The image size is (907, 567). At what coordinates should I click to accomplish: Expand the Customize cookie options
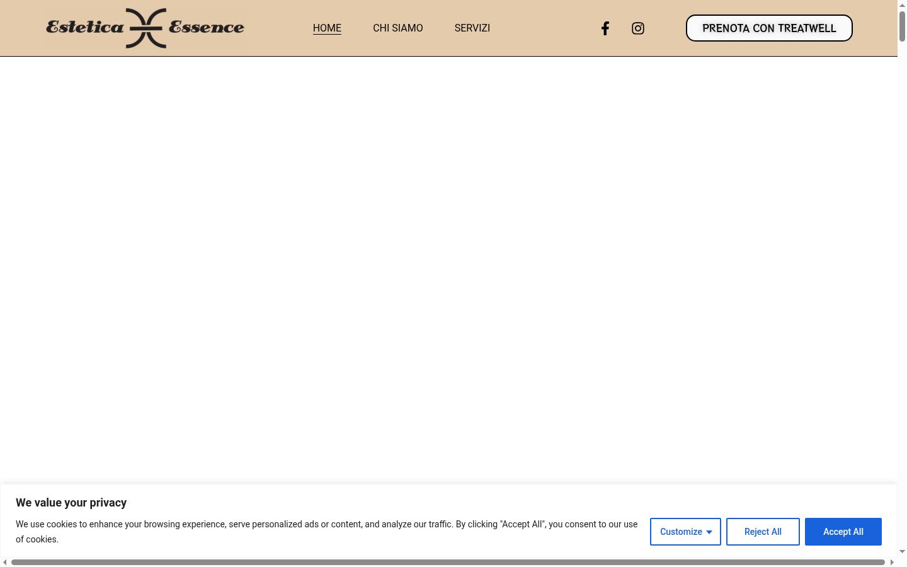point(685,532)
